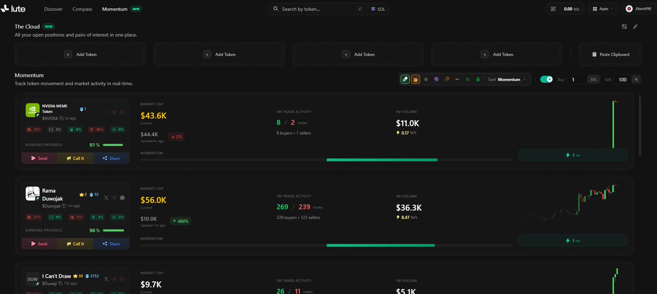Click the Rama Duwojak bonding progress bar
The image size is (657, 294).
pyautogui.click(x=113, y=230)
